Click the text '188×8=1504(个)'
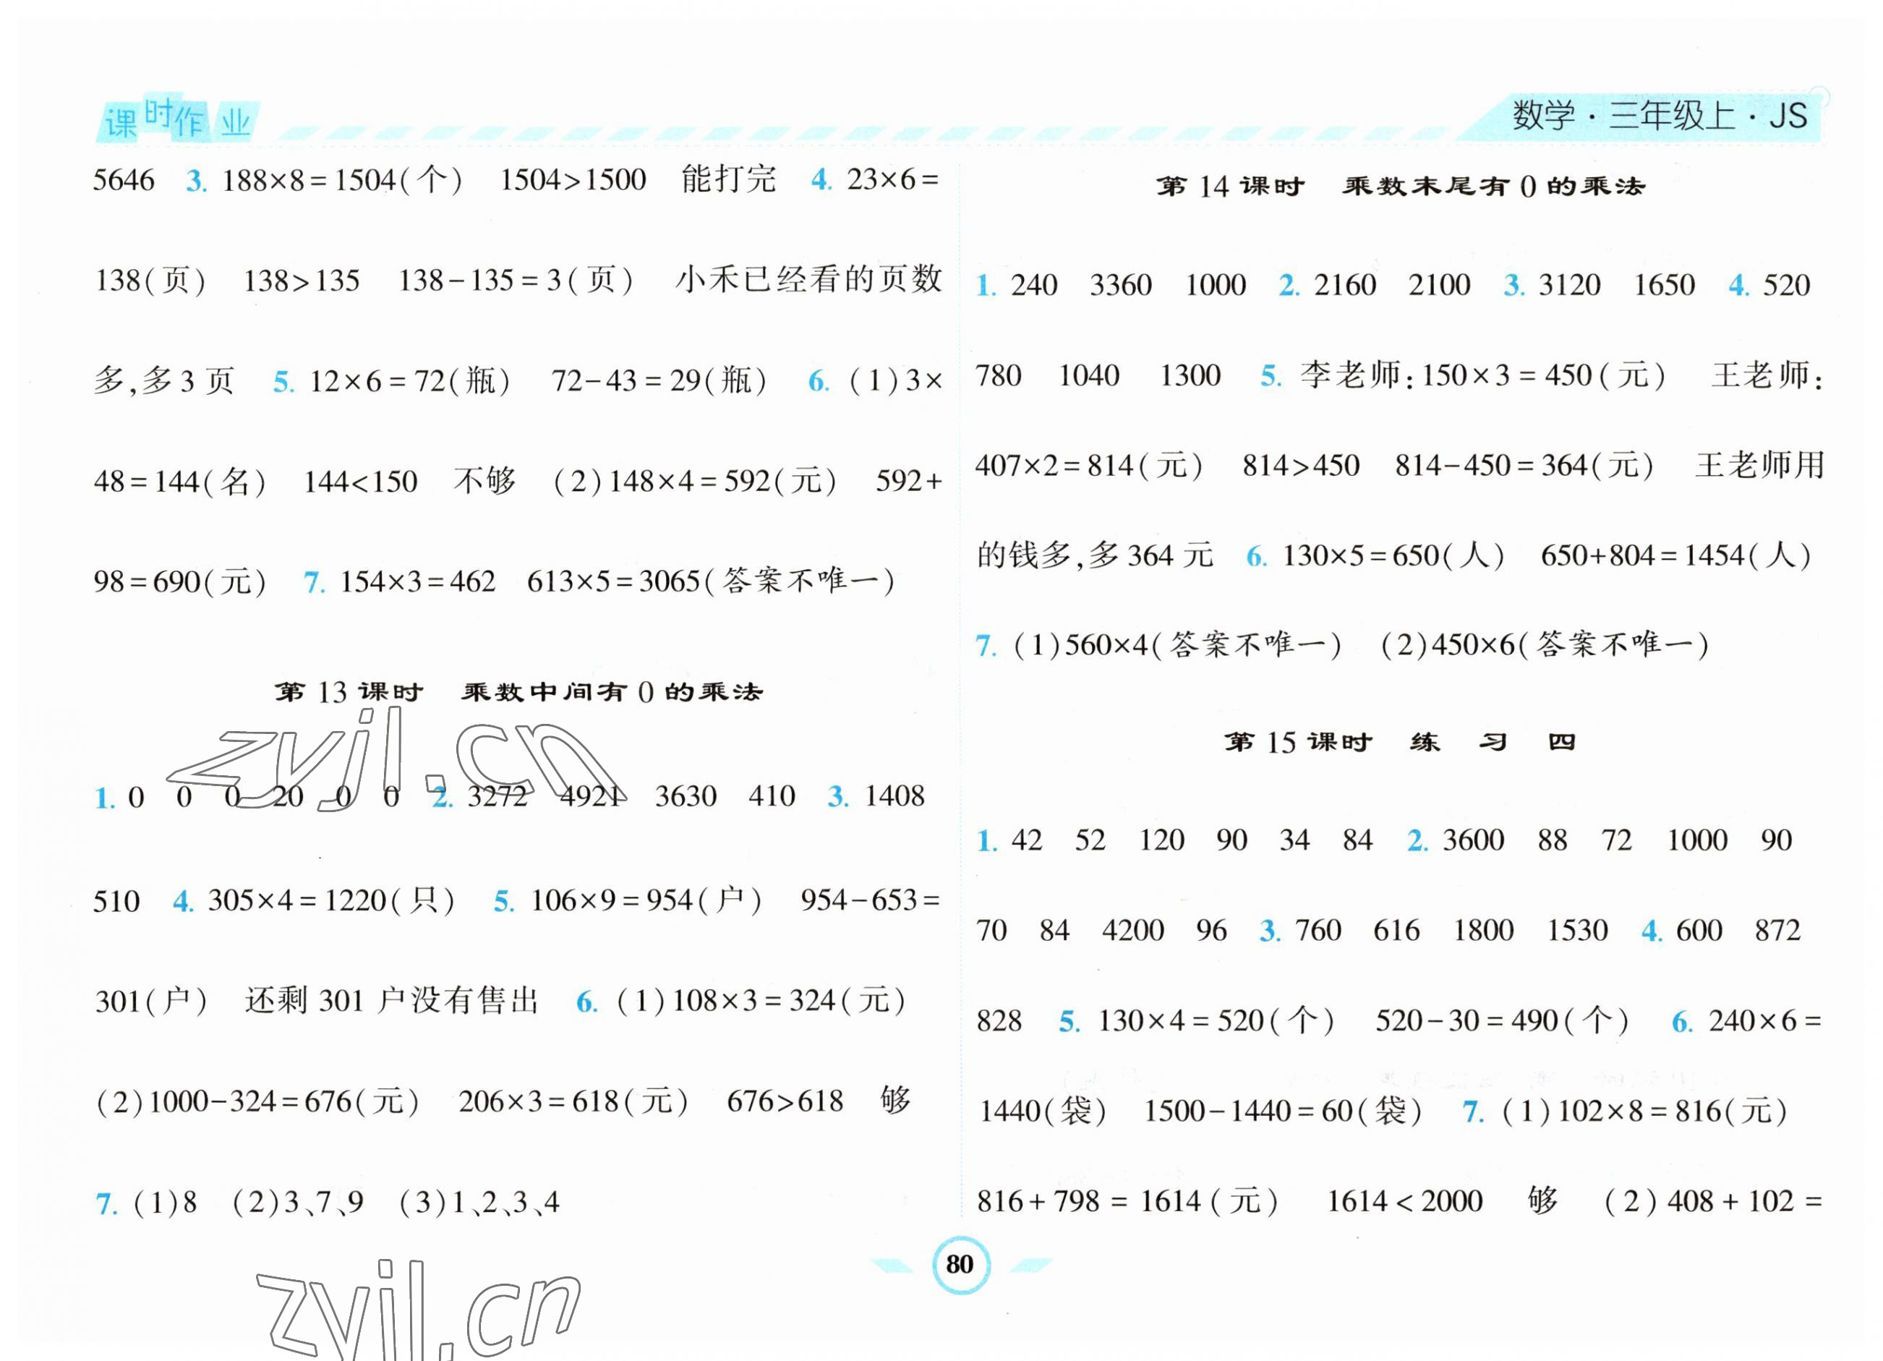This screenshot has height=1361, width=1883. pyautogui.click(x=342, y=179)
